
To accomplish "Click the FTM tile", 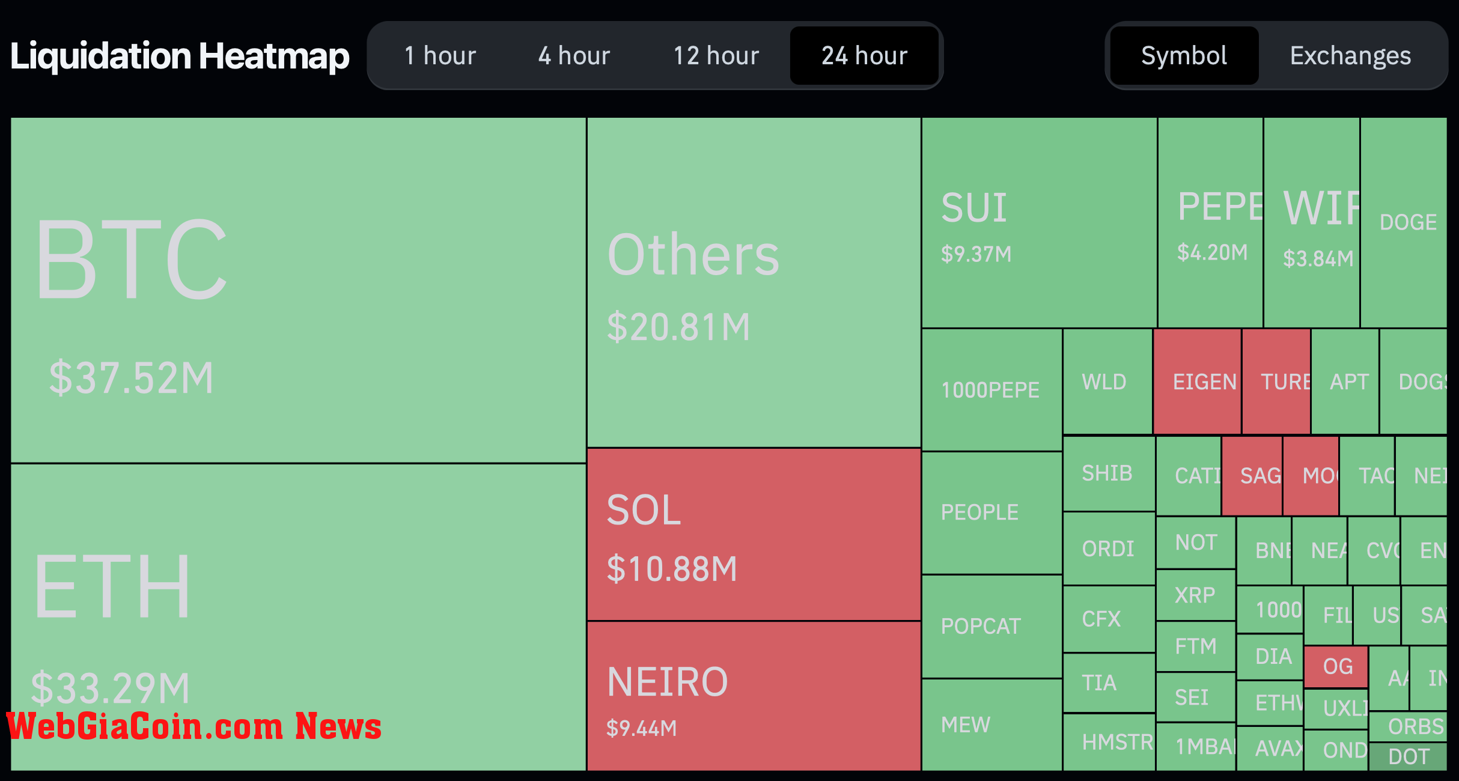I will coord(1196,646).
